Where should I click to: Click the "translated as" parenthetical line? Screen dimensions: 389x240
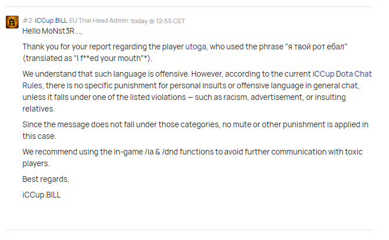[87, 58]
